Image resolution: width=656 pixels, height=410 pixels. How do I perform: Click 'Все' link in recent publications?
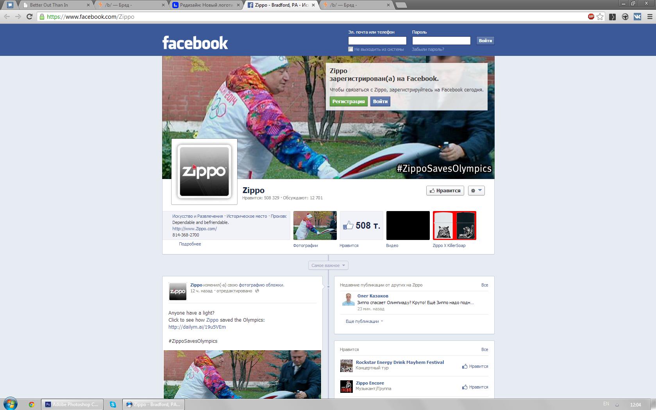[x=484, y=285]
